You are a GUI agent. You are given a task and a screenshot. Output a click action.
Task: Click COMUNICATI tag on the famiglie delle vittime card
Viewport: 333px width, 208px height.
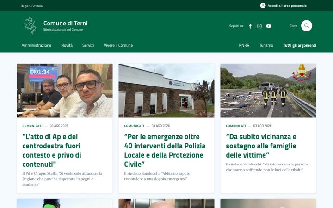pyautogui.click(x=236, y=126)
